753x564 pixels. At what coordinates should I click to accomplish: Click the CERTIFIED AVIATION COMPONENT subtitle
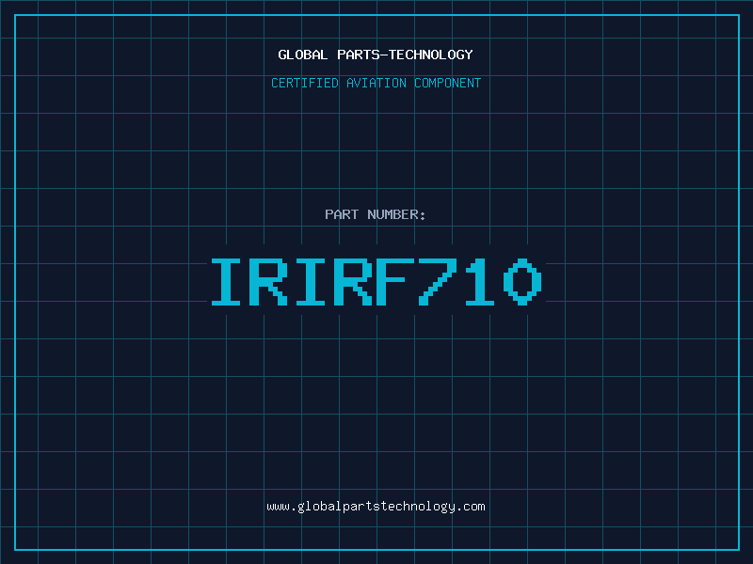(376, 83)
